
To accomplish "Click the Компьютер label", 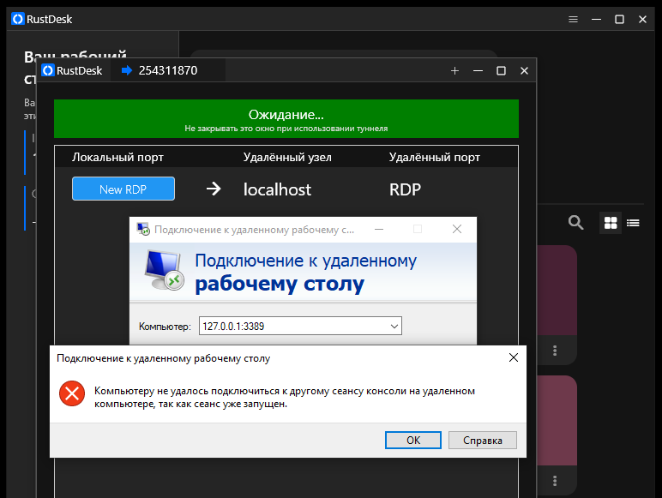I will click(x=165, y=327).
